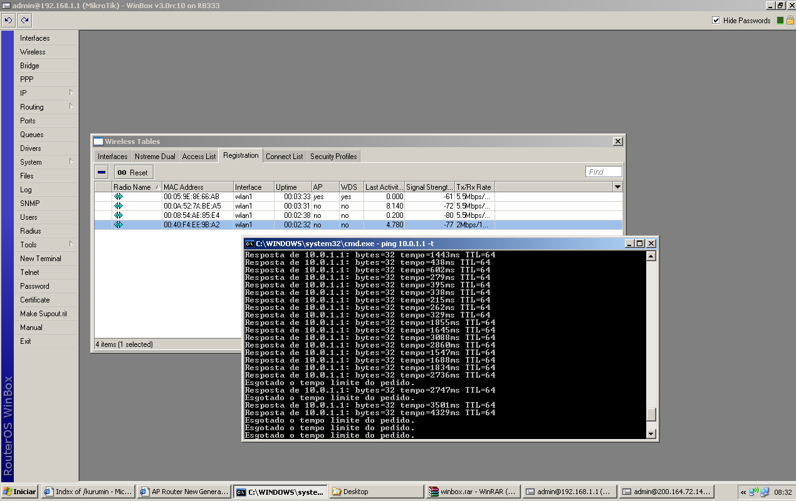Open the Log menu item

pyautogui.click(x=46, y=190)
